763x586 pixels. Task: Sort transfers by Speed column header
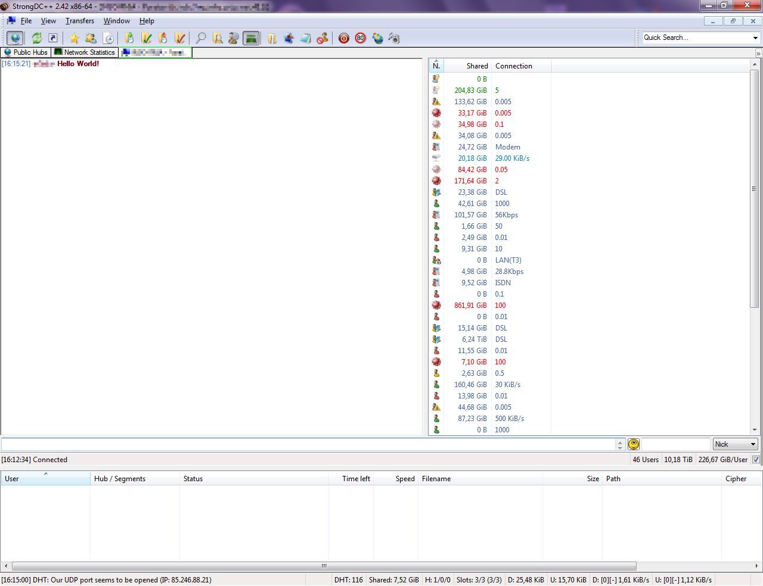pyautogui.click(x=395, y=479)
